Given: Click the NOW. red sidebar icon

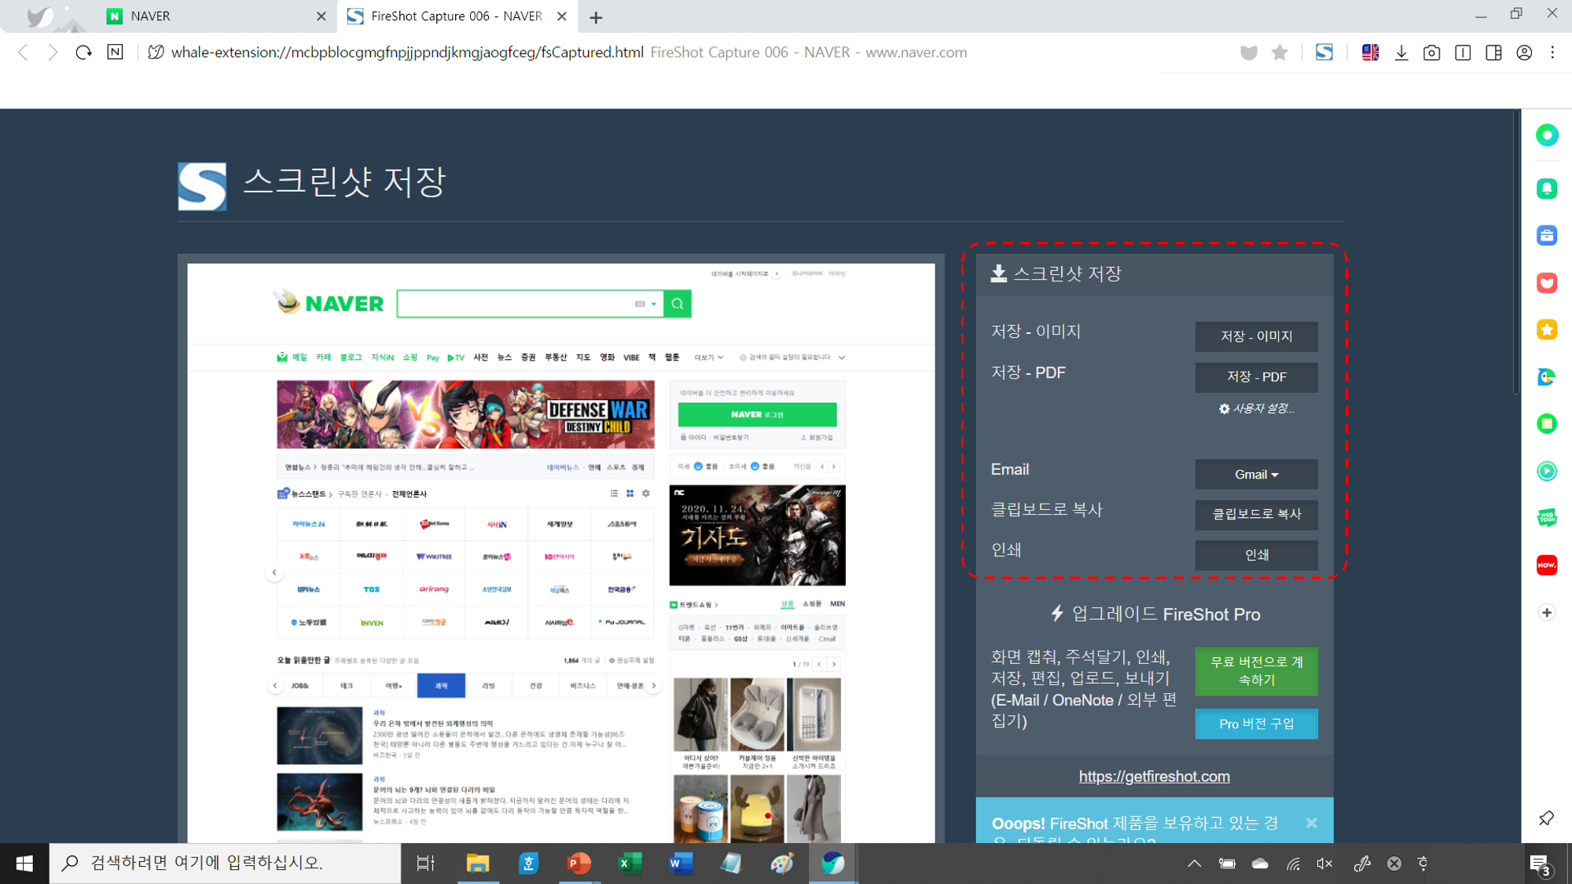Looking at the screenshot, I should [1547, 565].
